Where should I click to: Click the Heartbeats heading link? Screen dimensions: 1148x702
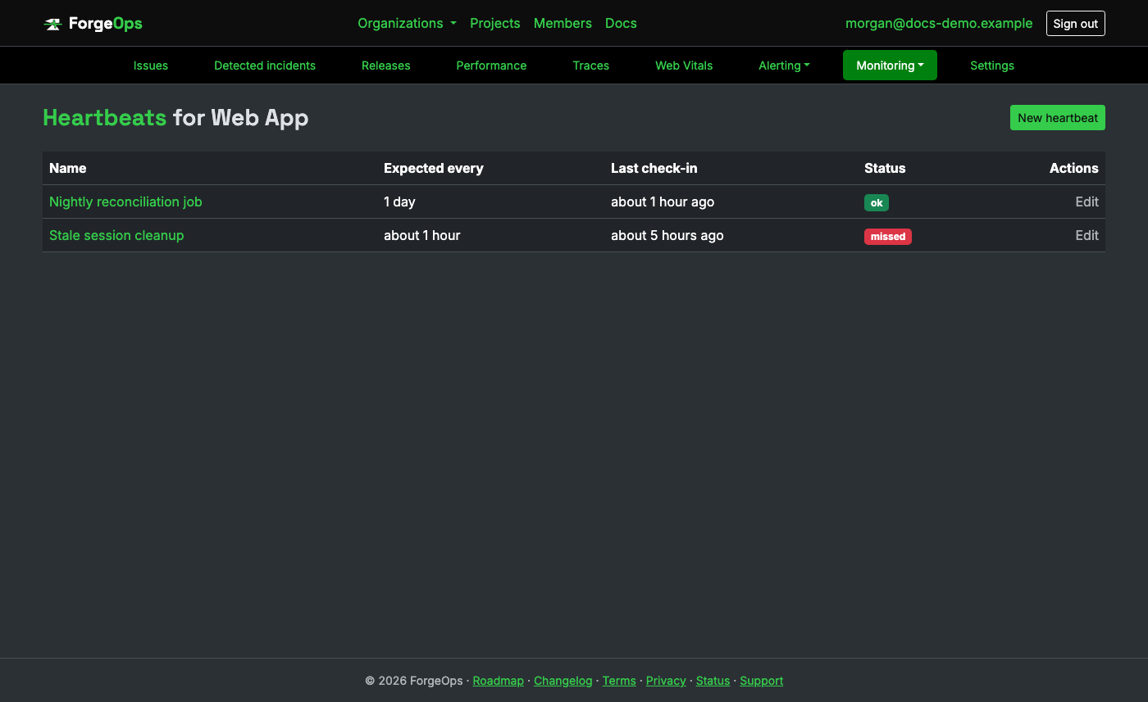[x=104, y=118]
